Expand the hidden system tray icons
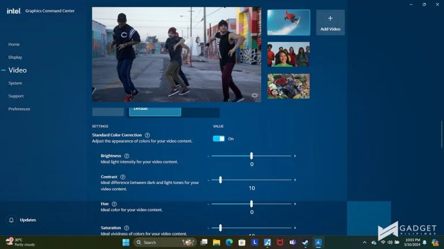 (x=364, y=243)
